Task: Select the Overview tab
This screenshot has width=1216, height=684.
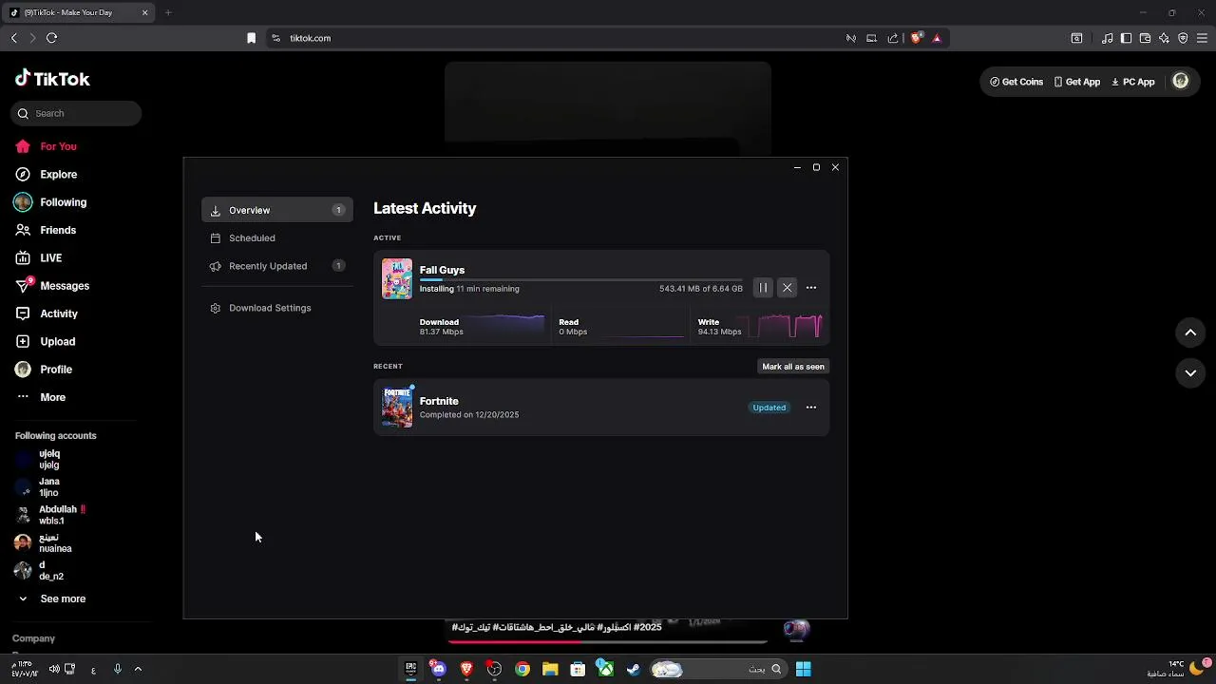Action: pos(277,210)
